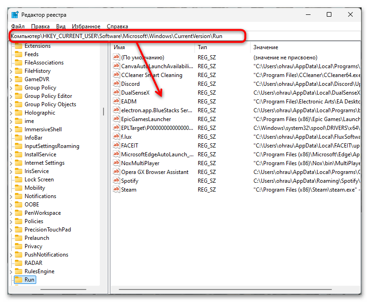The width and height of the screenshot is (369, 302).
Task: Select the Prelaunch key
Action: pos(37,238)
